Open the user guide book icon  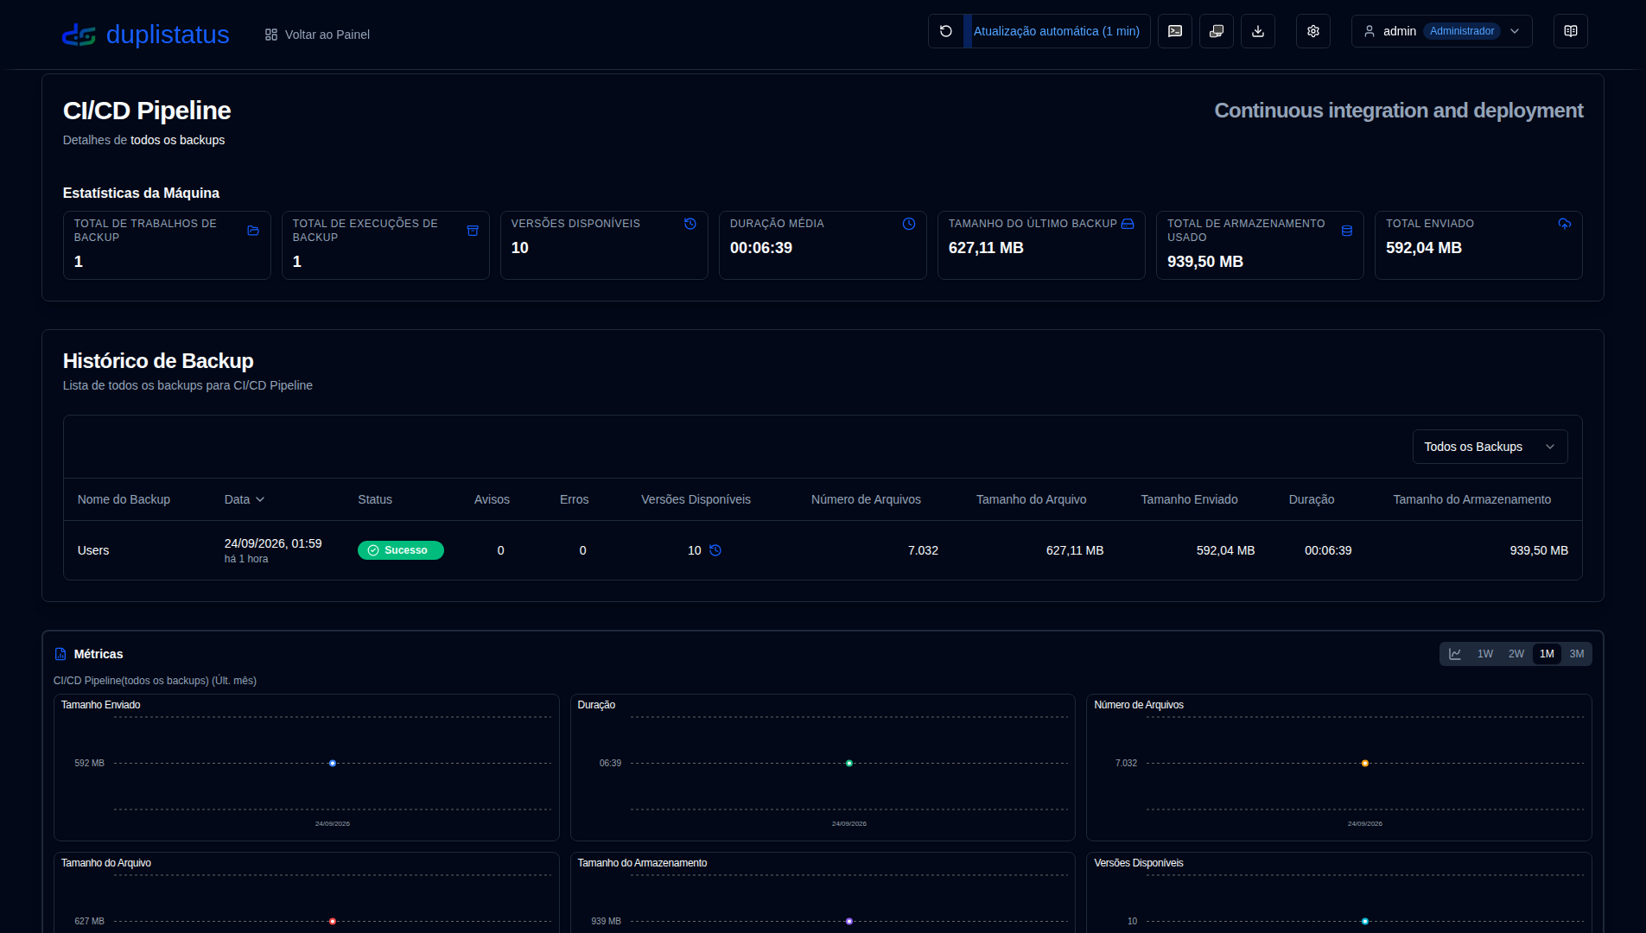point(1571,31)
